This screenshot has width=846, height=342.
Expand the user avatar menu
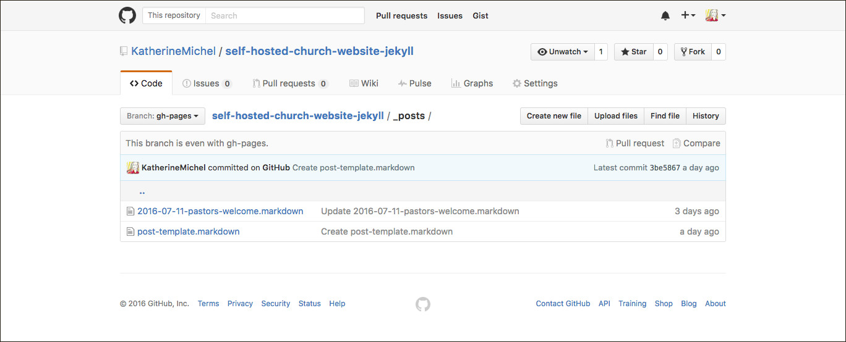click(x=716, y=15)
